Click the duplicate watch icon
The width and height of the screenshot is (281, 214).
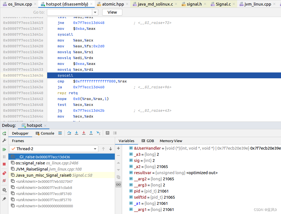point(118,177)
